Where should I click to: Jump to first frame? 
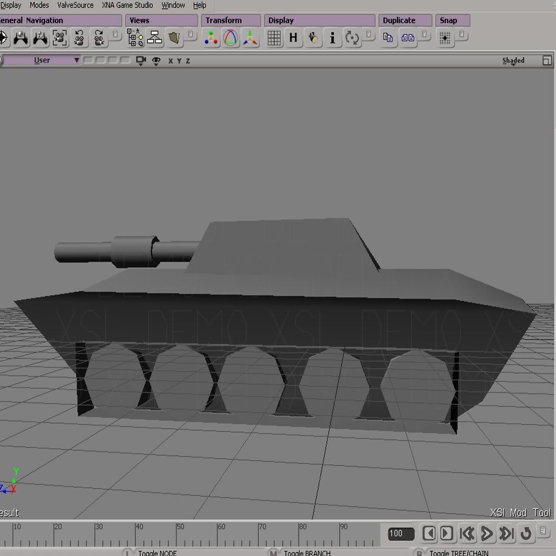pos(467,533)
